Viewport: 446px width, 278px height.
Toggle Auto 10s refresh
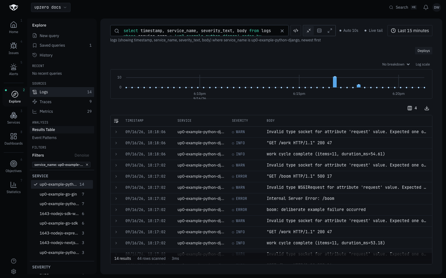point(349,31)
